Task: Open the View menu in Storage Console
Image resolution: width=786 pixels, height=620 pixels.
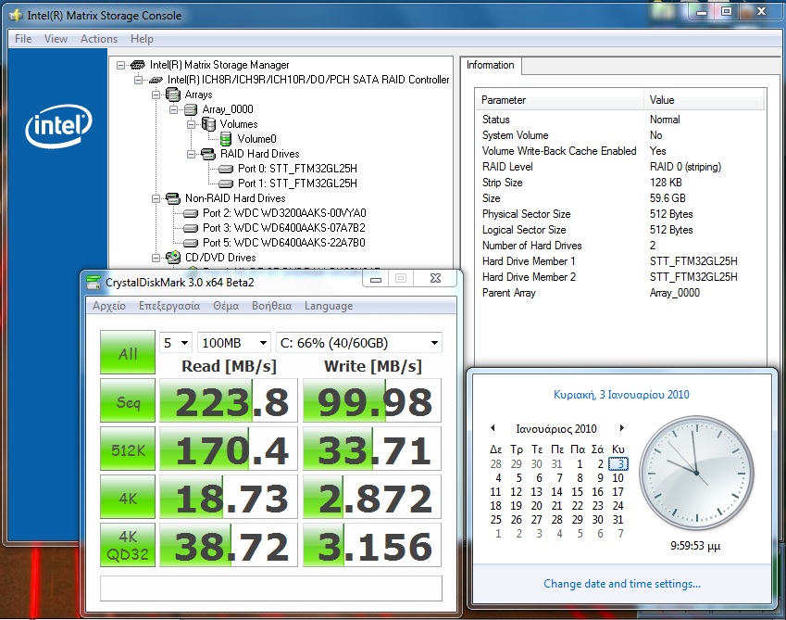Action: click(56, 39)
